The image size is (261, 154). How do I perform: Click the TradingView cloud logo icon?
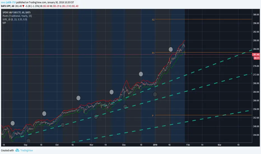pyautogui.click(x=17, y=150)
